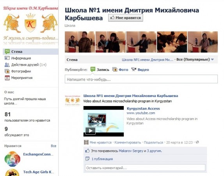Select the Фото icon in publish bar
224x176 pixels.
pyautogui.click(x=115, y=70)
